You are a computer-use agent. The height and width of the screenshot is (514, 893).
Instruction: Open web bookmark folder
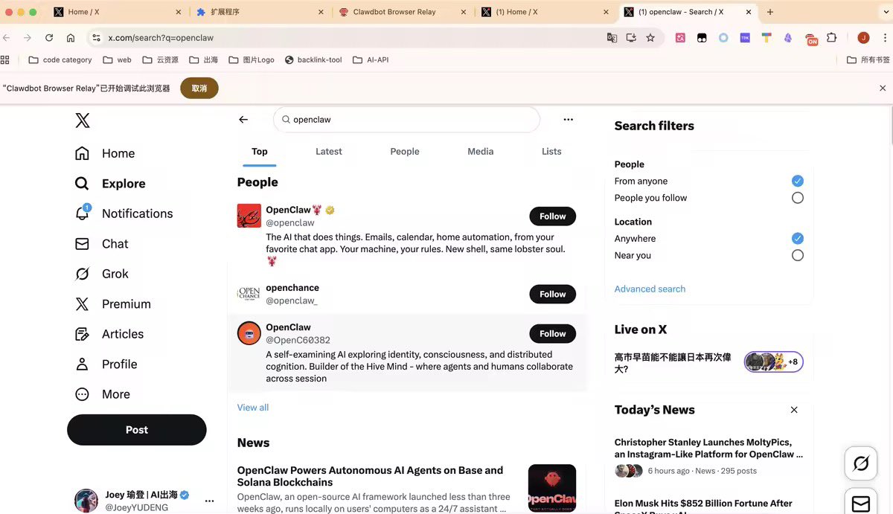[x=117, y=60]
